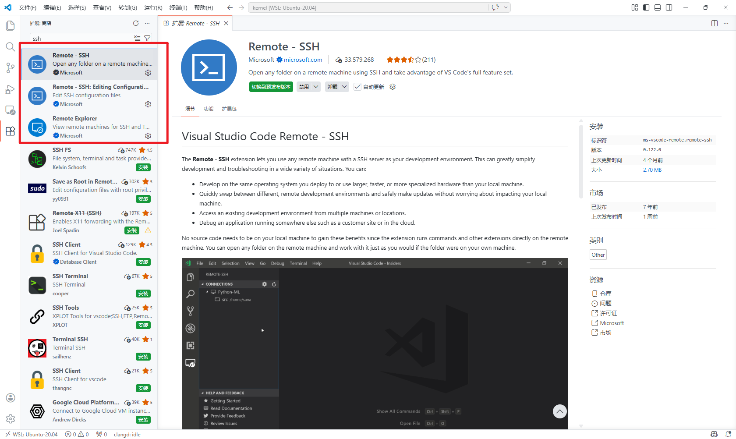
Task: Open the Explorer view in activity bar
Action: tap(11, 26)
